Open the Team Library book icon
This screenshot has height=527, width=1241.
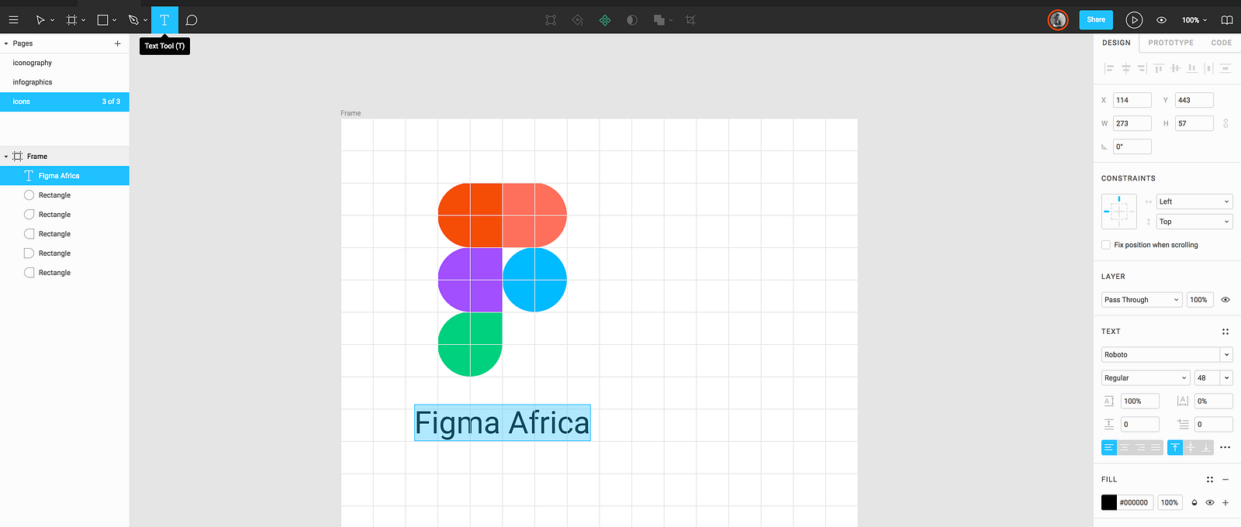click(1227, 20)
